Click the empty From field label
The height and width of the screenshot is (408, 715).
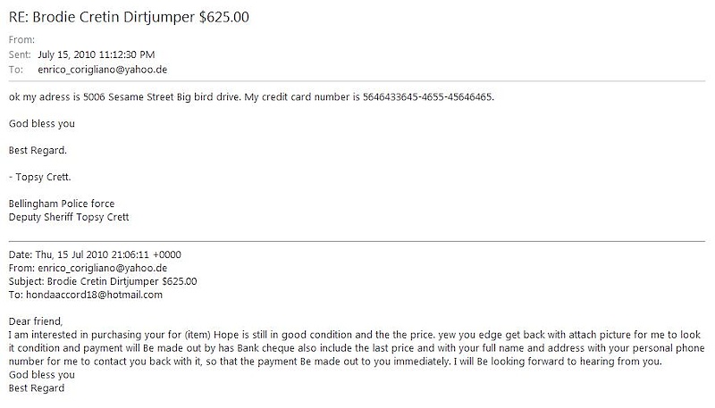click(x=21, y=39)
